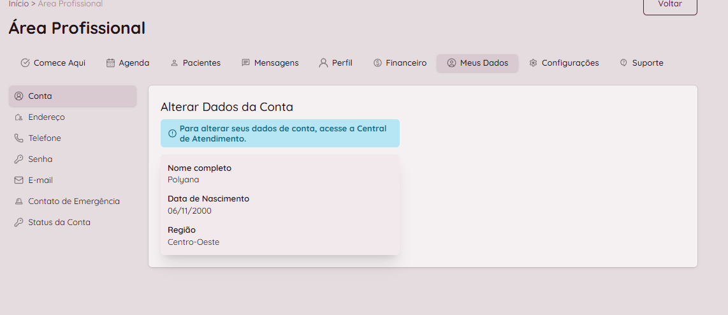
Task: Open Endereço section in sidebar
Action: 47,117
